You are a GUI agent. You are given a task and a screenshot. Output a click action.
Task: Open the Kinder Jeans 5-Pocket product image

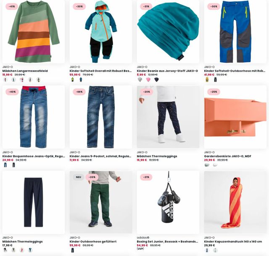[101, 117]
